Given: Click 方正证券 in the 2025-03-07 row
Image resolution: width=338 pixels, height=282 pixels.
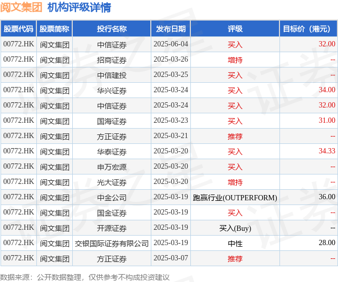Looking at the screenshot, I should coord(112,259).
